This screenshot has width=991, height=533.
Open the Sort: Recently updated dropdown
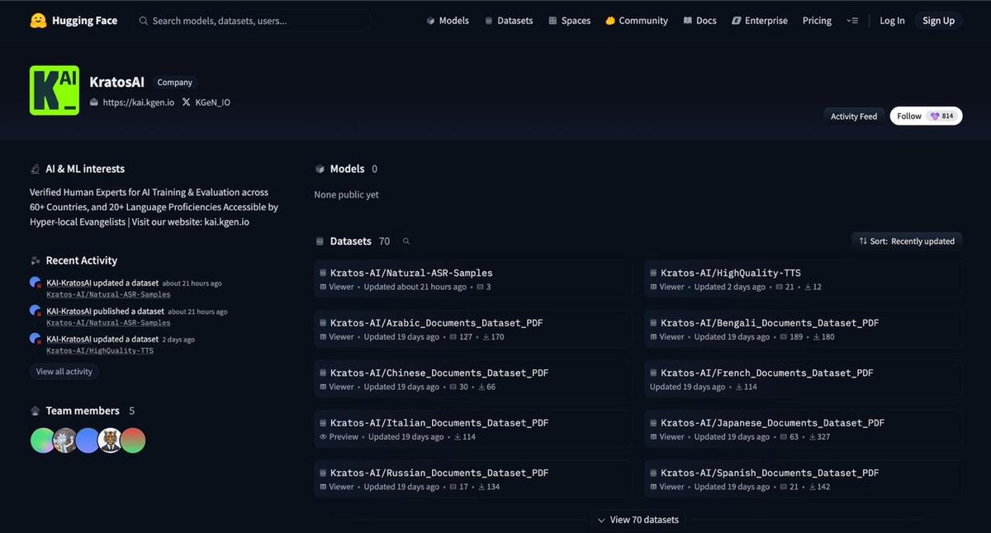906,240
